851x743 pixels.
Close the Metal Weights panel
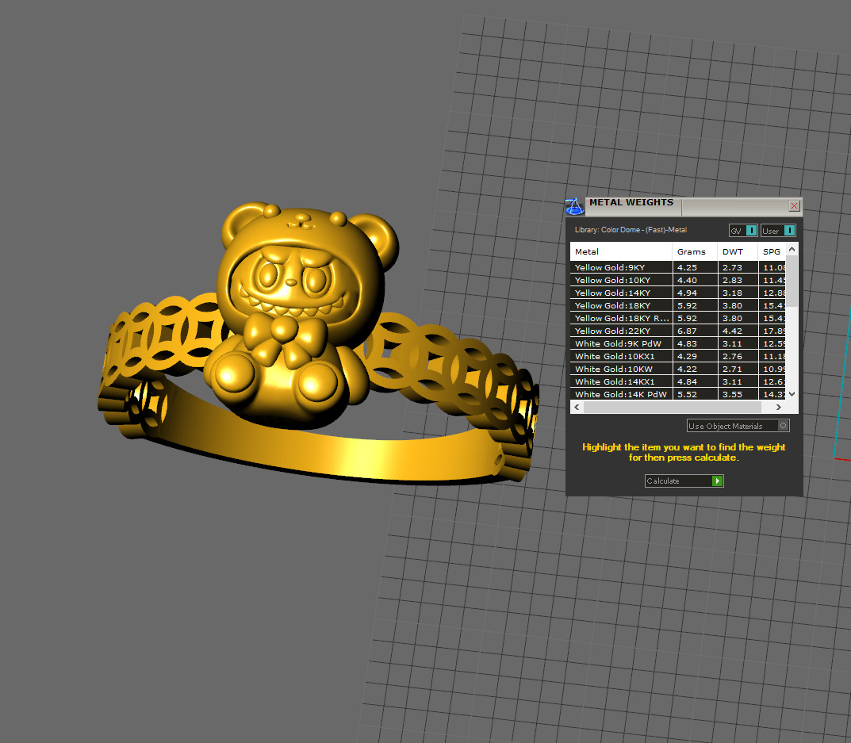794,205
